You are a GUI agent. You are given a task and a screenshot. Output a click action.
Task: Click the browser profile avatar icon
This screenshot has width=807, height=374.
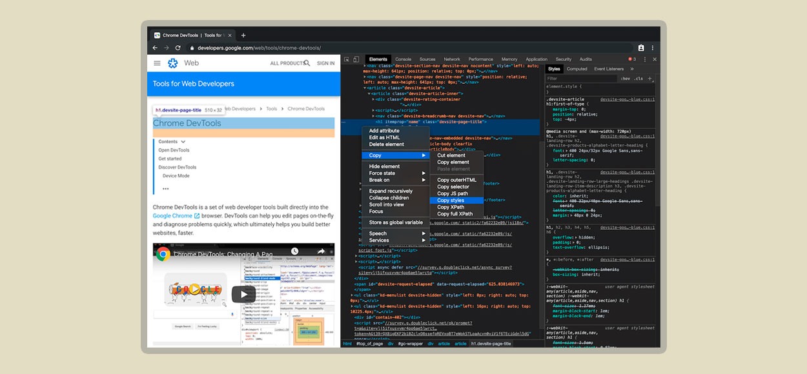click(x=641, y=48)
